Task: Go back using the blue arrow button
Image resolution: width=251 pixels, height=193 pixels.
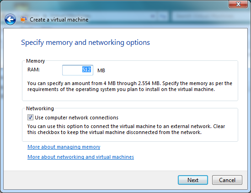Action: (x=10, y=19)
